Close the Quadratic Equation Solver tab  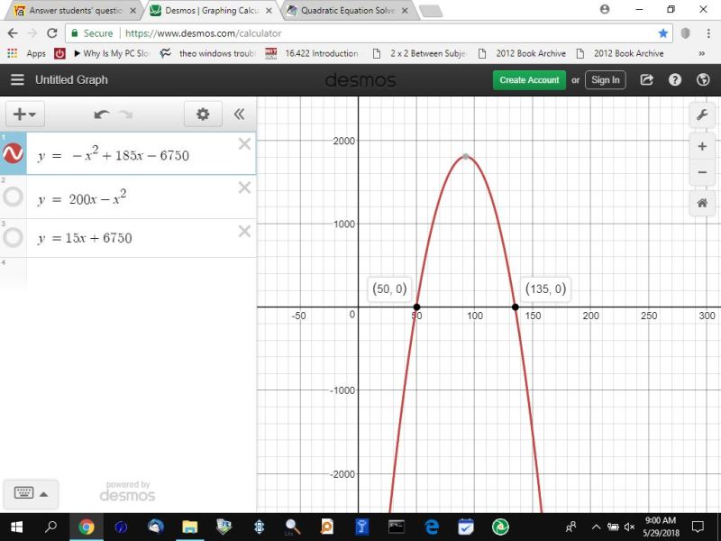coord(405,11)
